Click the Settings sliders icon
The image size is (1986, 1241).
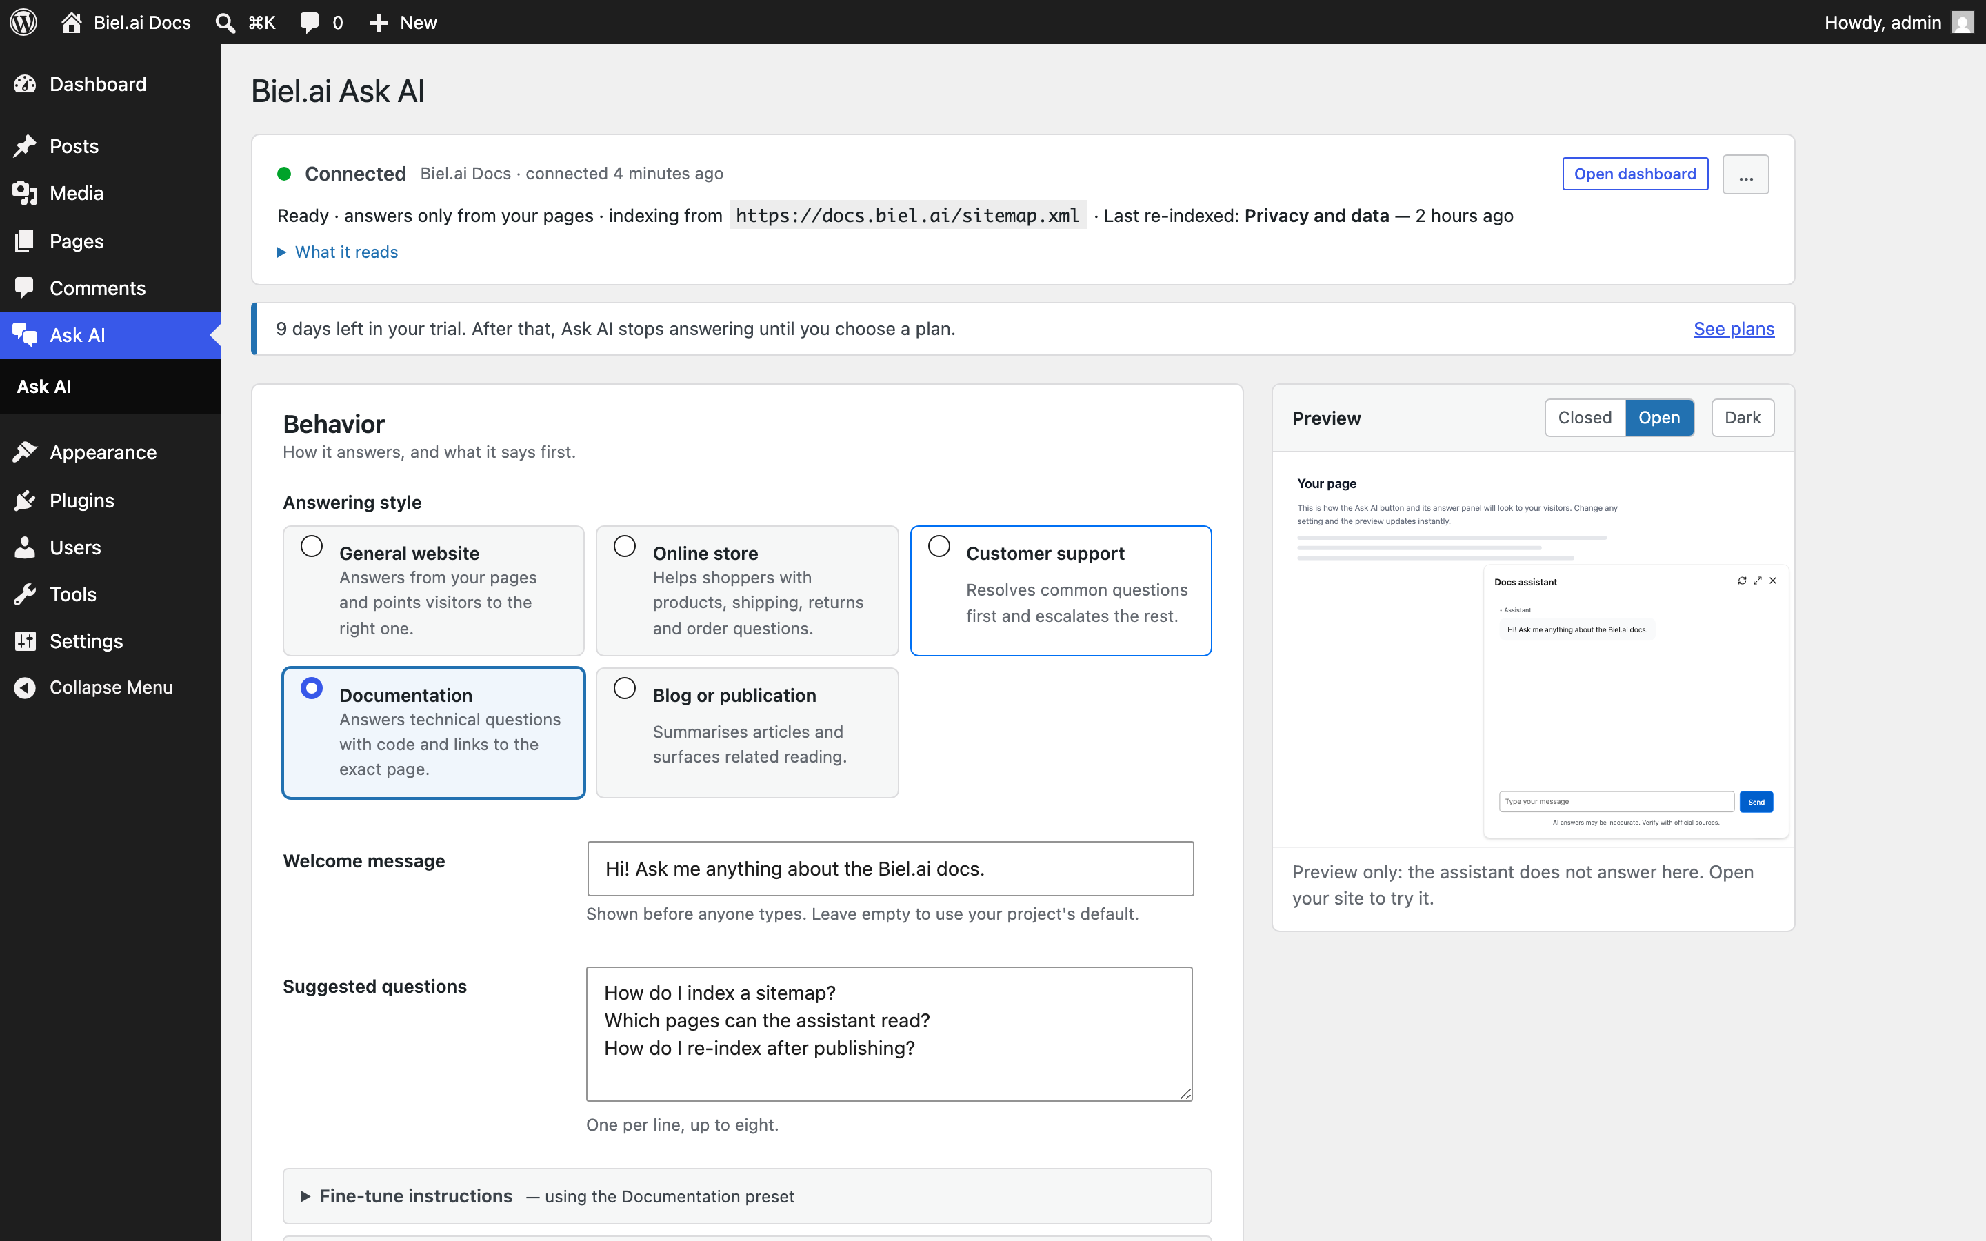point(25,640)
